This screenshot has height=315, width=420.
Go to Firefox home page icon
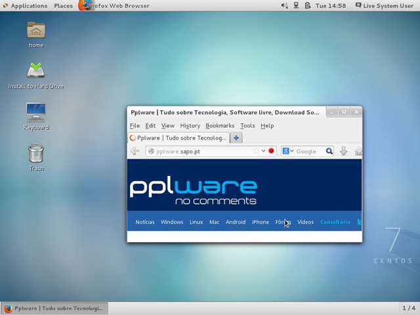click(x=358, y=151)
